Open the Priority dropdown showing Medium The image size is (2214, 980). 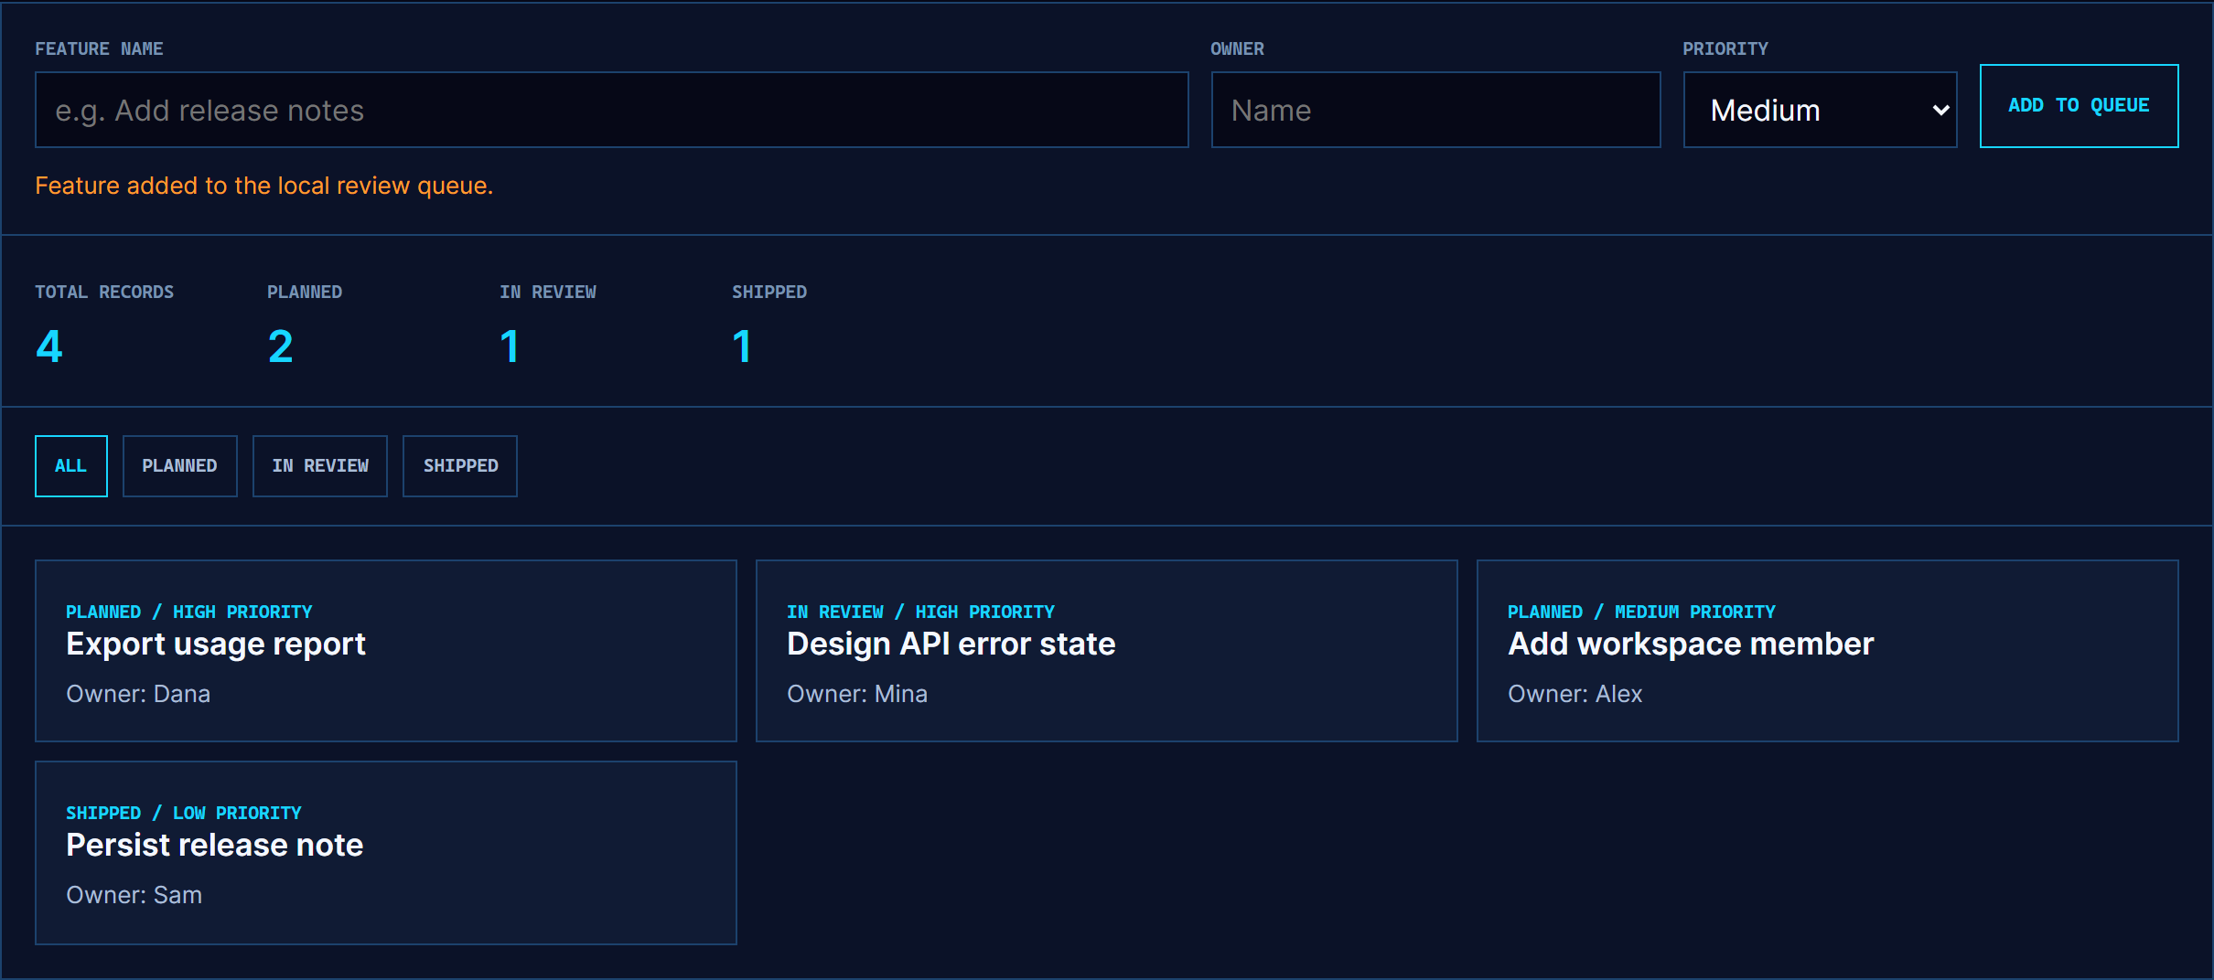[x=1820, y=110]
